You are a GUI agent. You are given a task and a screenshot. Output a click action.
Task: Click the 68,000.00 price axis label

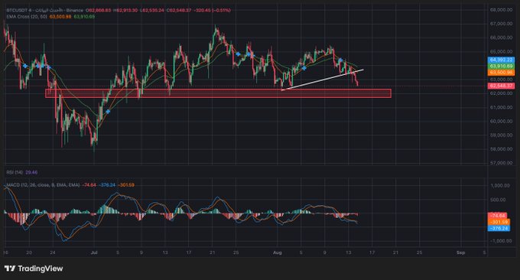(501, 10)
